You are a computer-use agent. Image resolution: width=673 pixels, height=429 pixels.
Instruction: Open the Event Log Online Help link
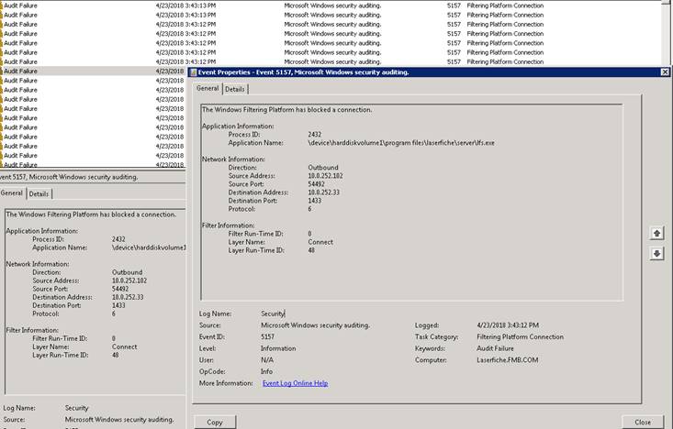tap(295, 383)
